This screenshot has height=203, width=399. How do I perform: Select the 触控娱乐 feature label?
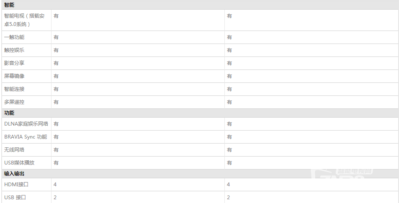(14, 50)
